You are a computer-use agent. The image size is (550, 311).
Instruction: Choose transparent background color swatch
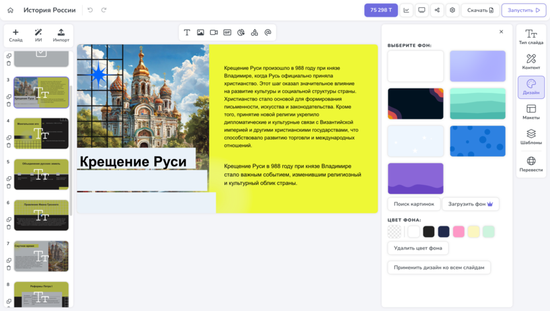point(394,232)
